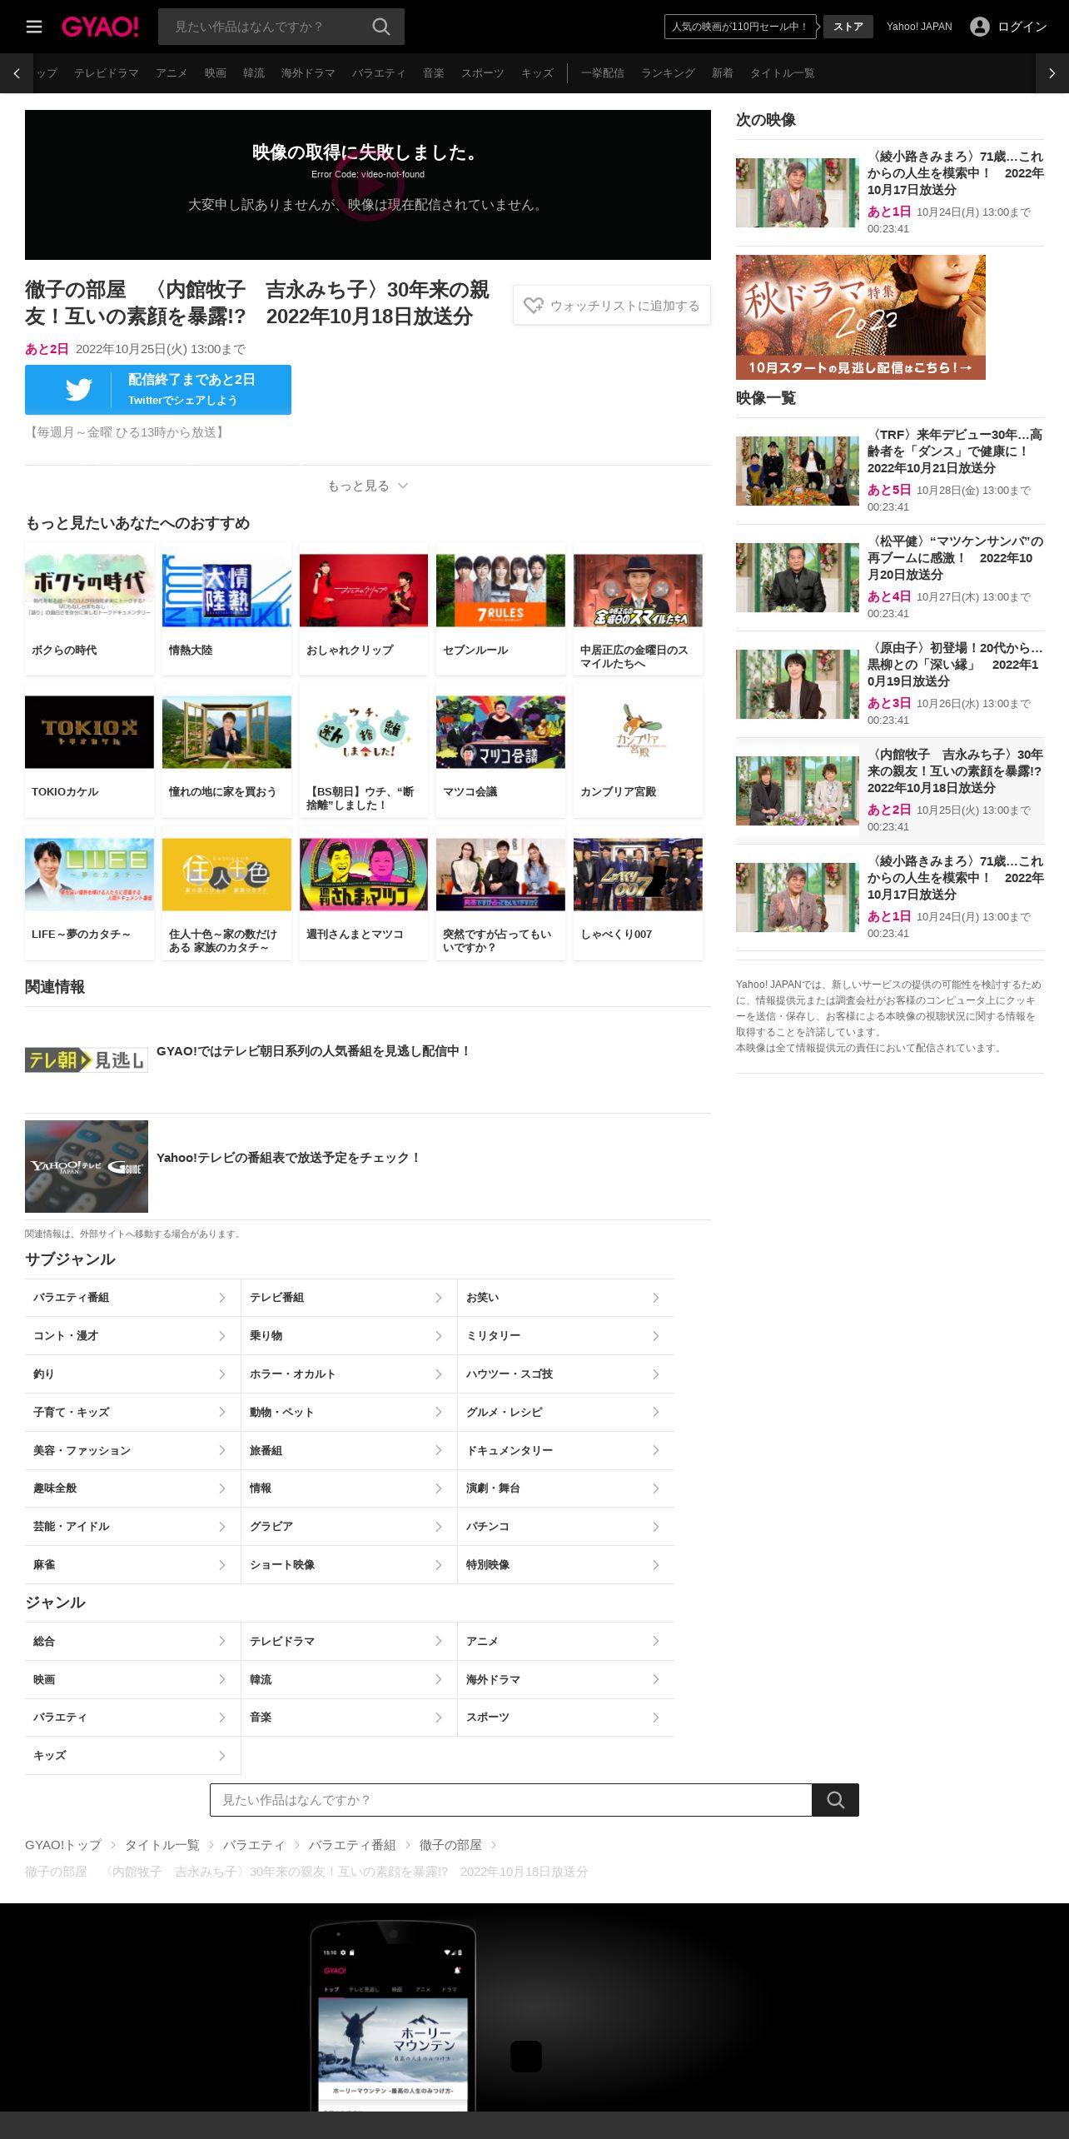Open 麻雀 subgenre chevron
This screenshot has width=1069, height=2139.
[221, 1565]
